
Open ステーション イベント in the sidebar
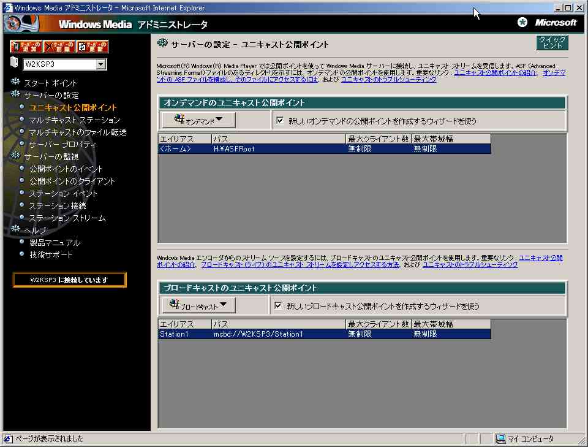(63, 194)
